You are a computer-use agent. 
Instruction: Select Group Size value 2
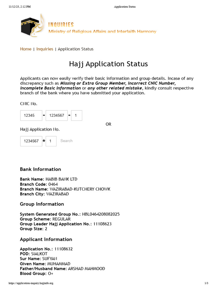tap(46, 229)
